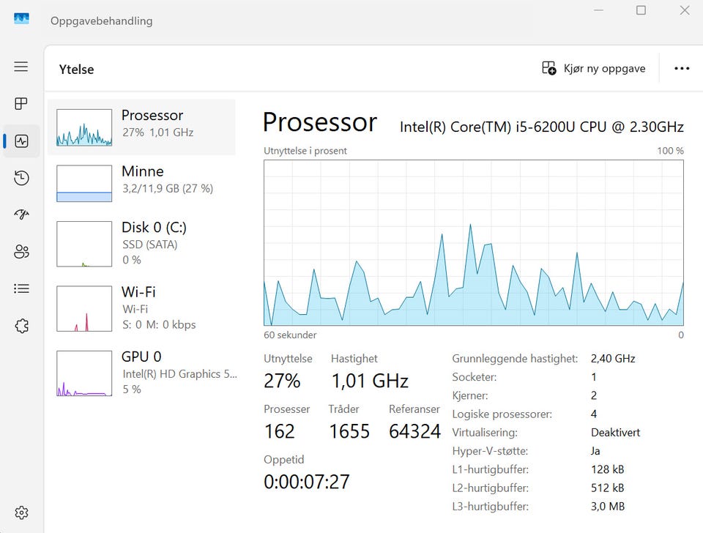Select the Prosessor performance item

pos(141,127)
